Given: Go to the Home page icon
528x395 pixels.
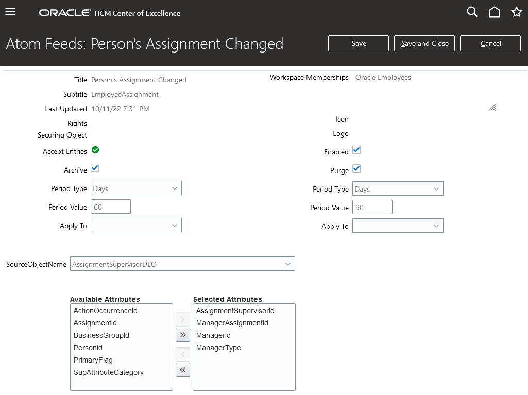Looking at the screenshot, I should coord(495,12).
